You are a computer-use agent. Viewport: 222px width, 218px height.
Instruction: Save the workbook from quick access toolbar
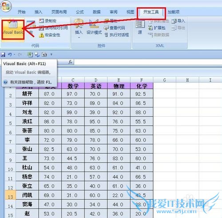pyautogui.click(x=3, y=55)
